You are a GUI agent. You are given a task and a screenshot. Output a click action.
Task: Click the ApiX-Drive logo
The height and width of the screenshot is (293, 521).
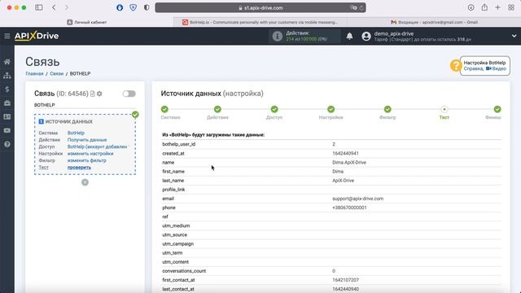tap(37, 36)
